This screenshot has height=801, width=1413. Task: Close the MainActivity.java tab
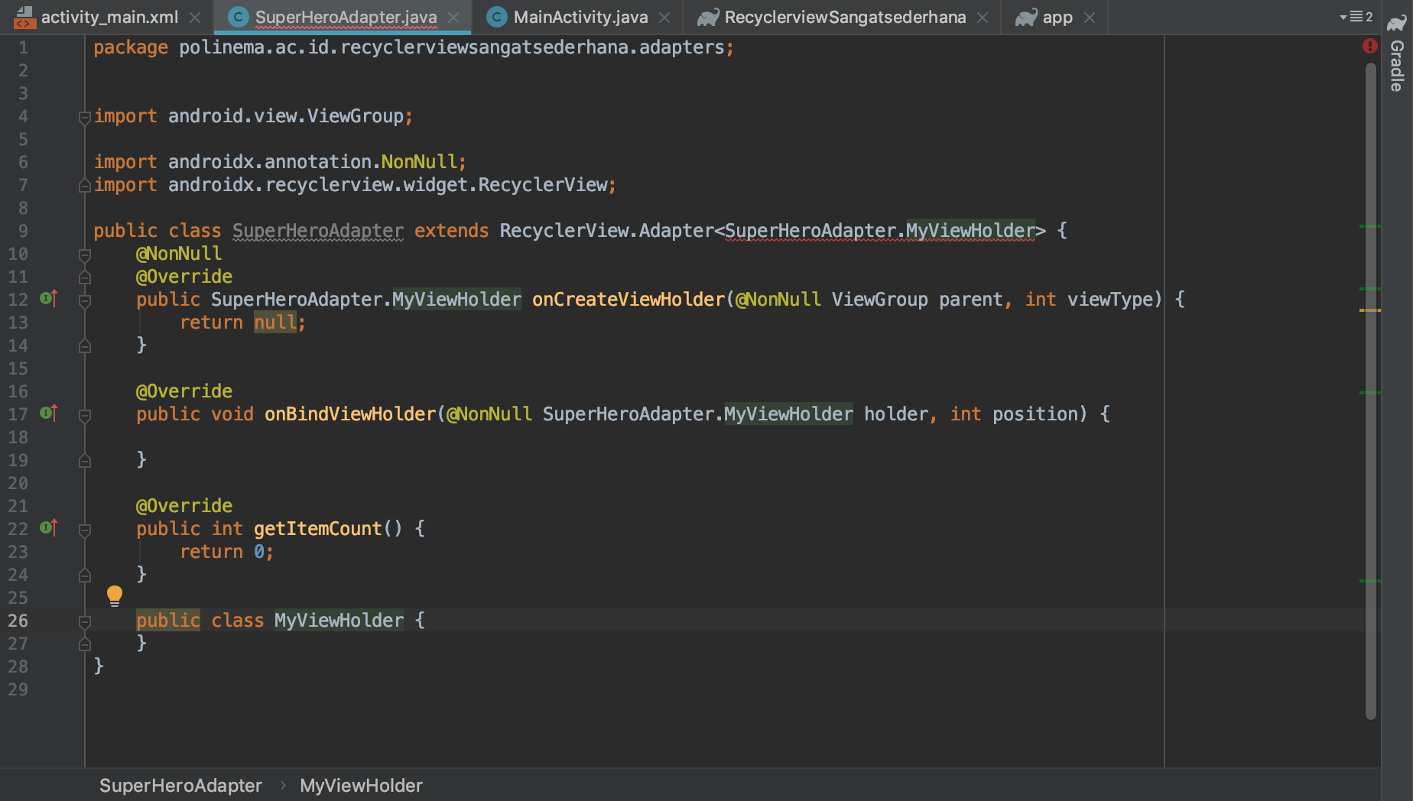pos(664,18)
